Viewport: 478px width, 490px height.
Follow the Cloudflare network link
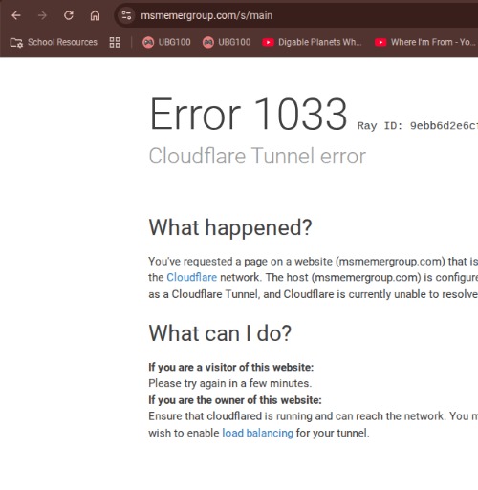[192, 277]
